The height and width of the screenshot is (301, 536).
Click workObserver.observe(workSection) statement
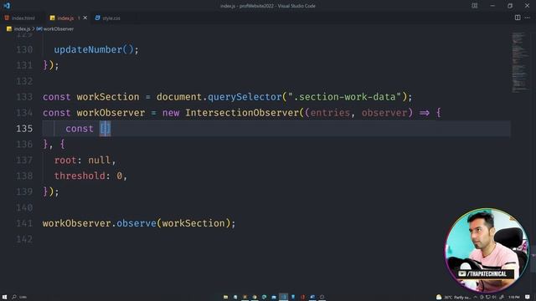click(x=139, y=223)
